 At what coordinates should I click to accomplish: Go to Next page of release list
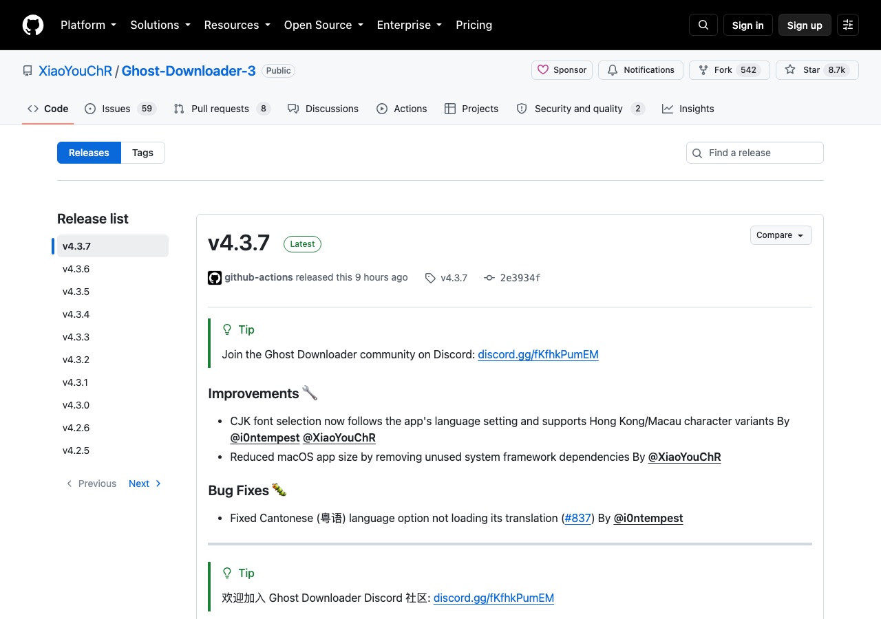coord(145,484)
